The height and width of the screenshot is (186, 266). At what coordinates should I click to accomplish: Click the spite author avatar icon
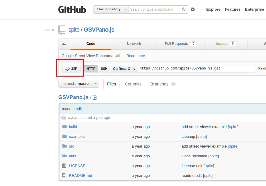tap(64, 117)
